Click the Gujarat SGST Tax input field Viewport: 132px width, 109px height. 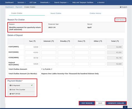point(32,64)
